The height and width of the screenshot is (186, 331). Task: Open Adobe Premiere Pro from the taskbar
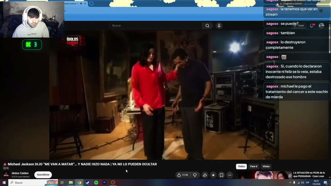click(105, 183)
